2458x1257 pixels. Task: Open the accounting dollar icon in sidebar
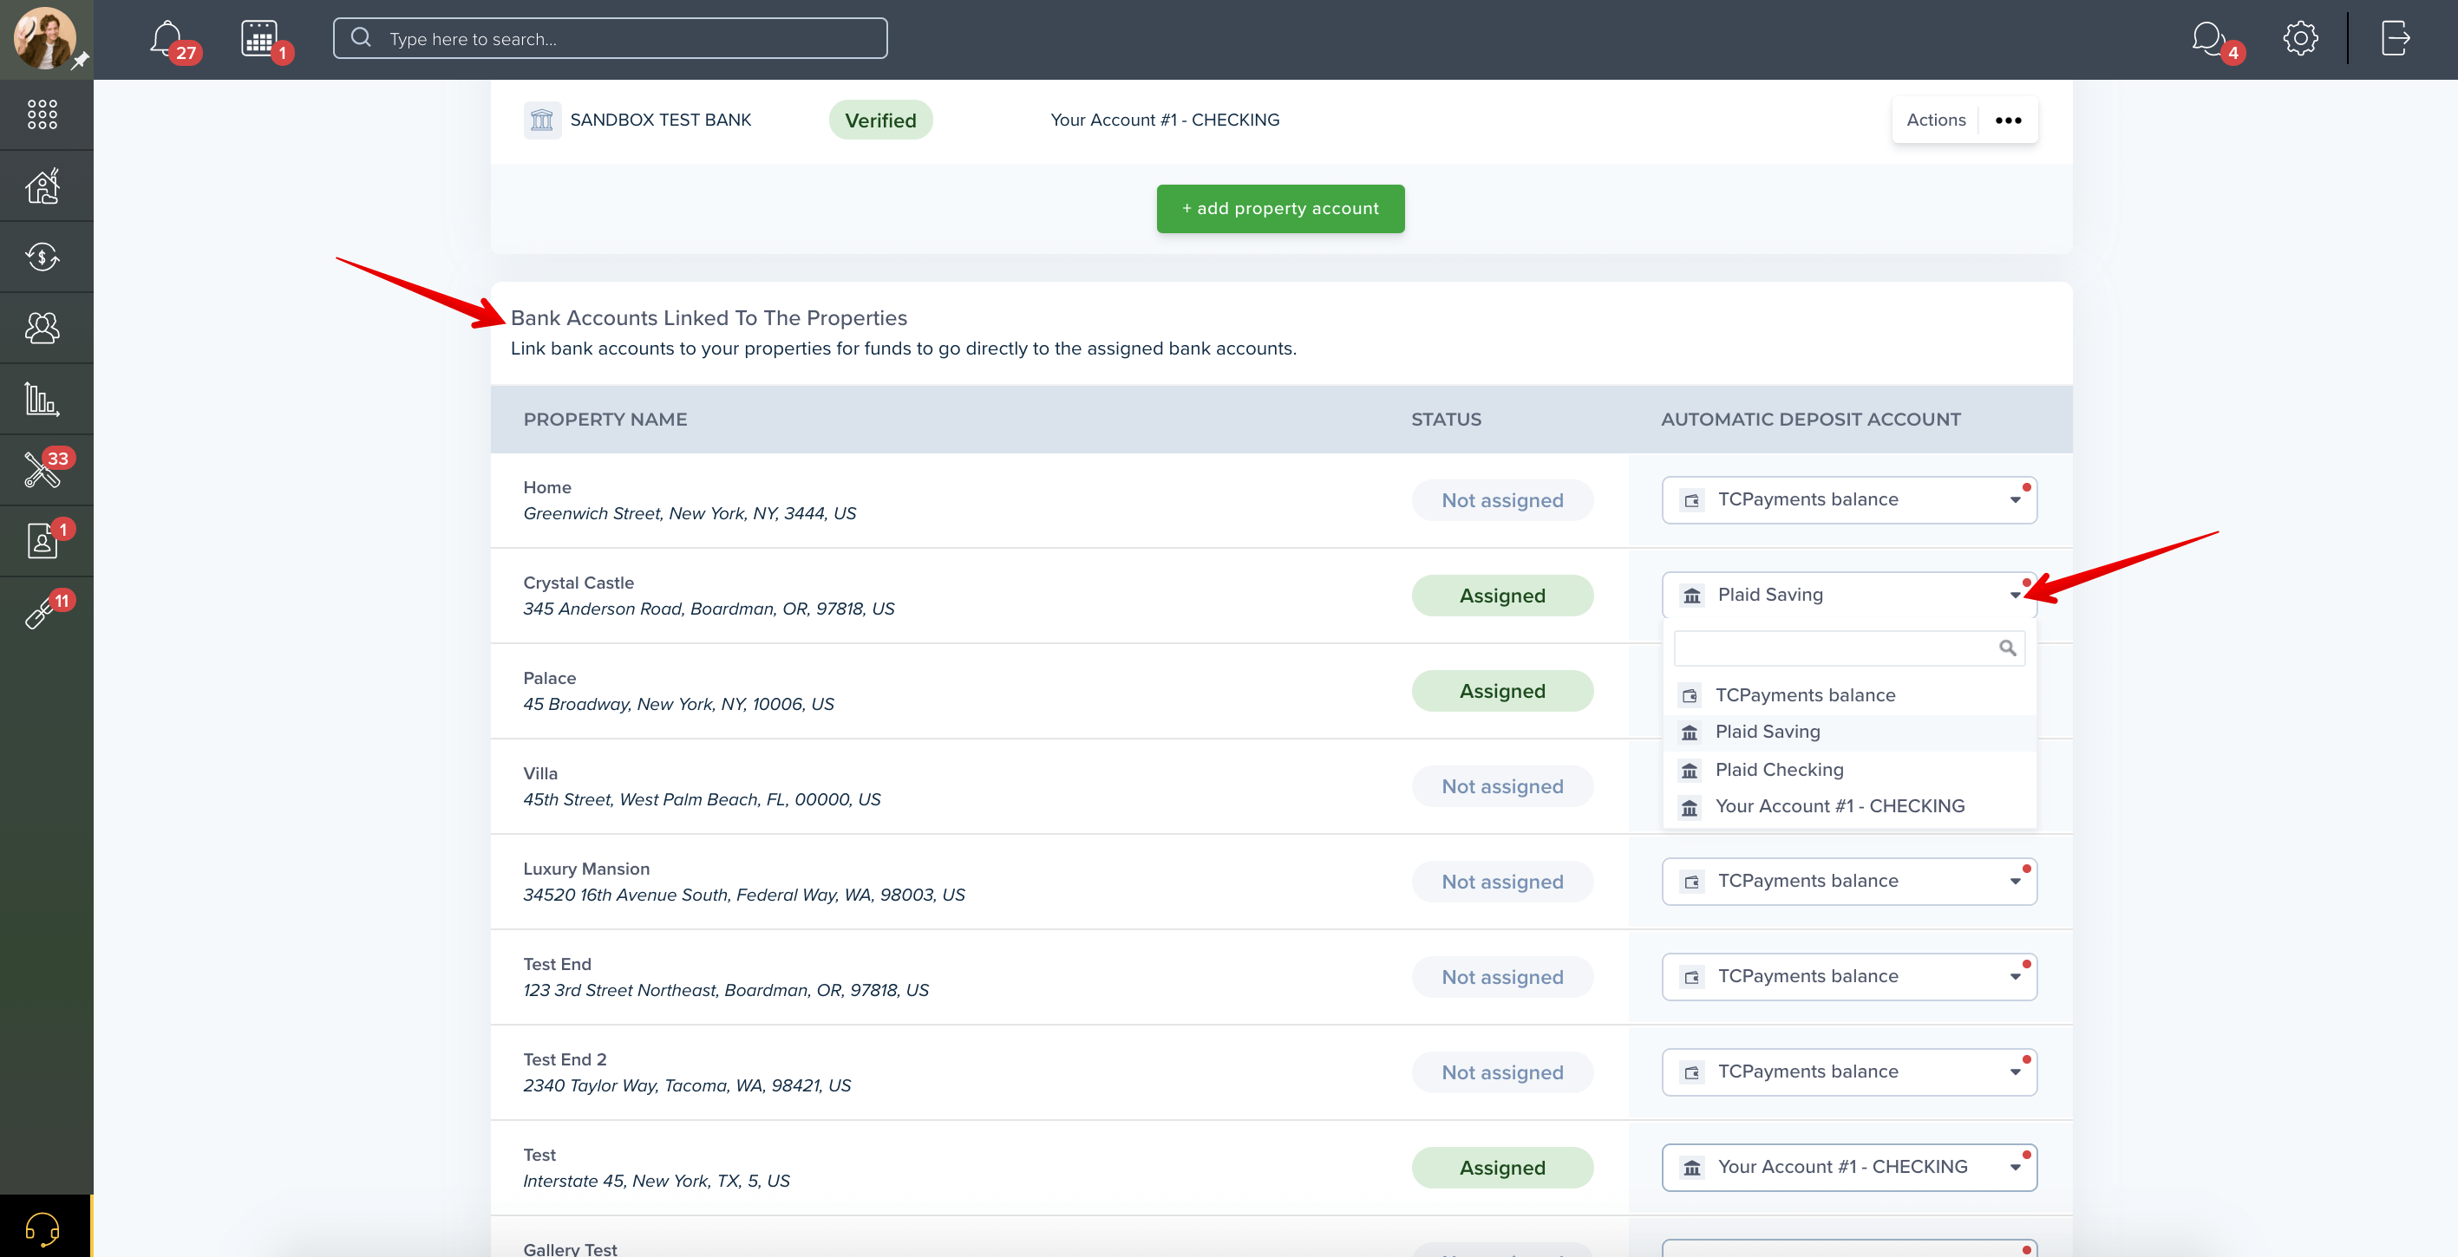click(x=43, y=257)
